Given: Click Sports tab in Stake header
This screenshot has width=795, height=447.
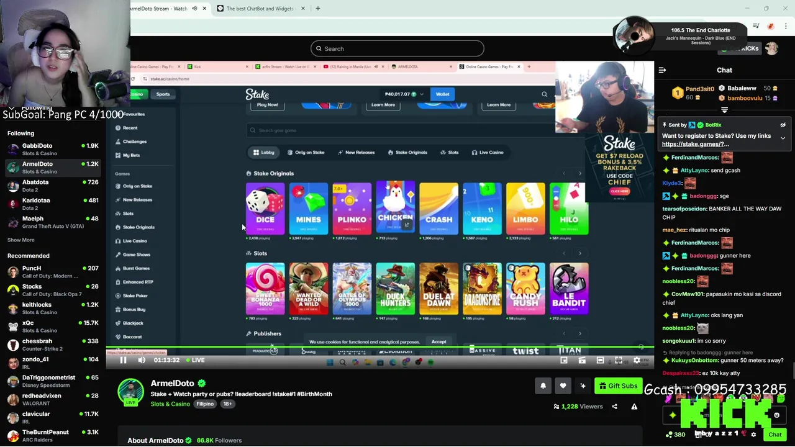Looking at the screenshot, I should tap(163, 94).
